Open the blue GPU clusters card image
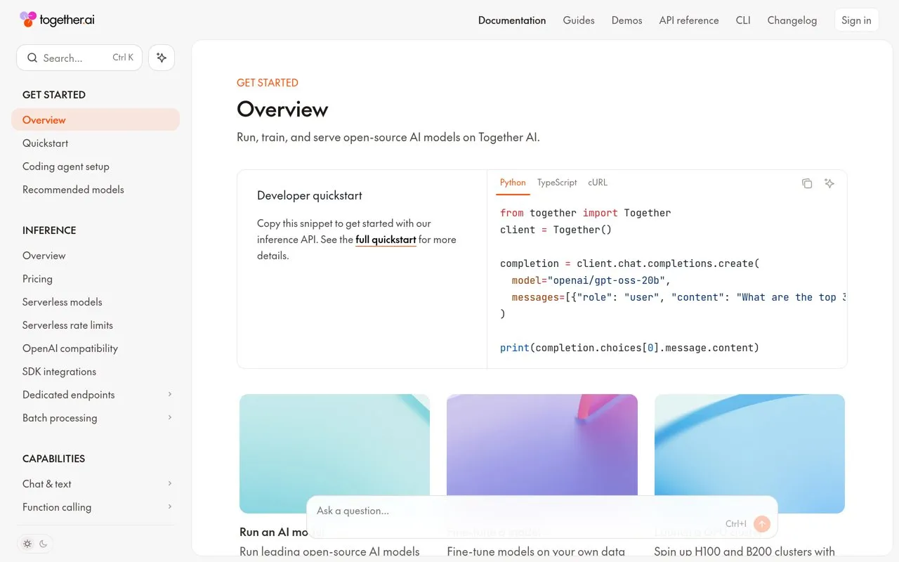This screenshot has width=899, height=562. tap(749, 454)
